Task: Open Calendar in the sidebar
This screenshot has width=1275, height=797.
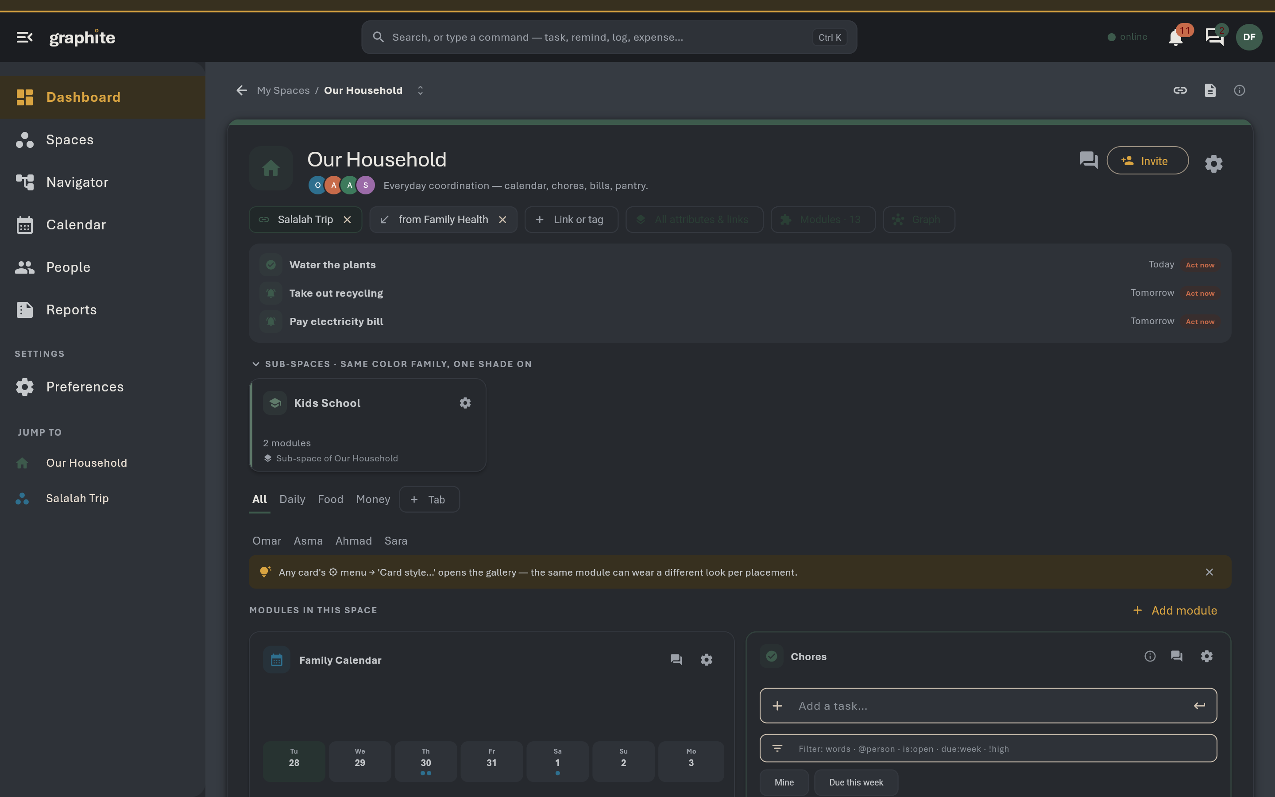Action: (x=103, y=225)
